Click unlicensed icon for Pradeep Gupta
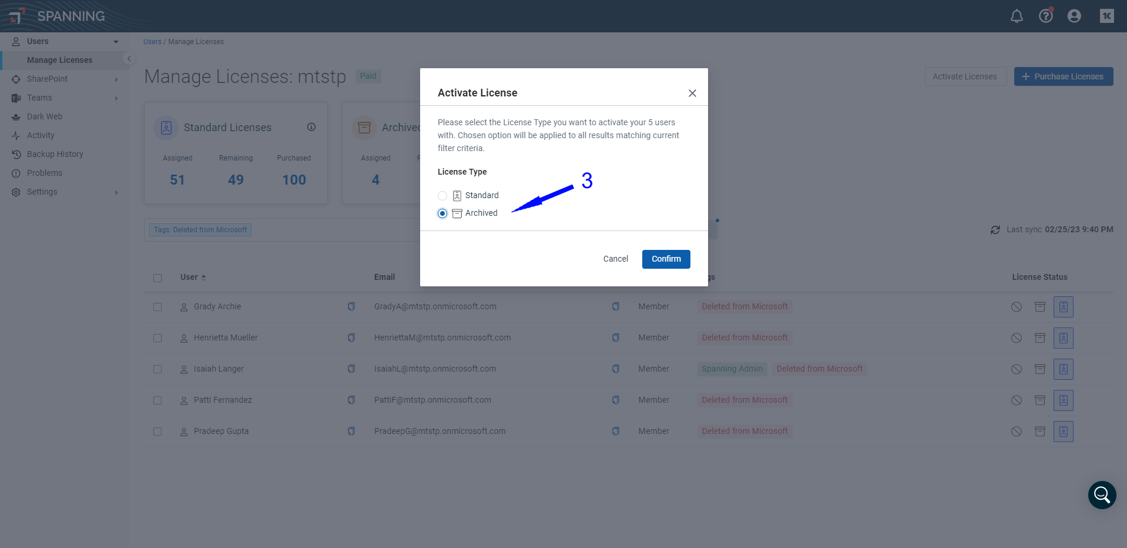 1017,432
